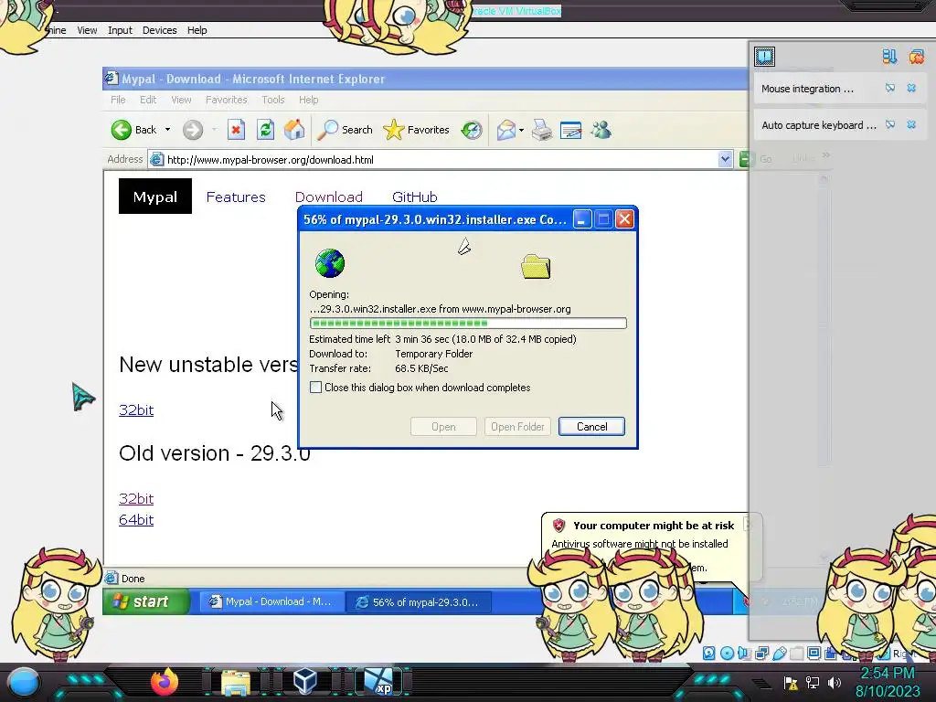
Task: Open the VirtualBox Input menu
Action: [120, 30]
